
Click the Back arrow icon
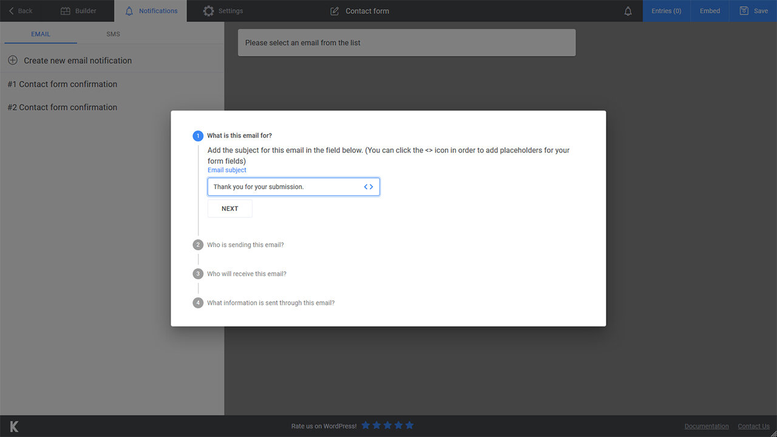point(11,11)
